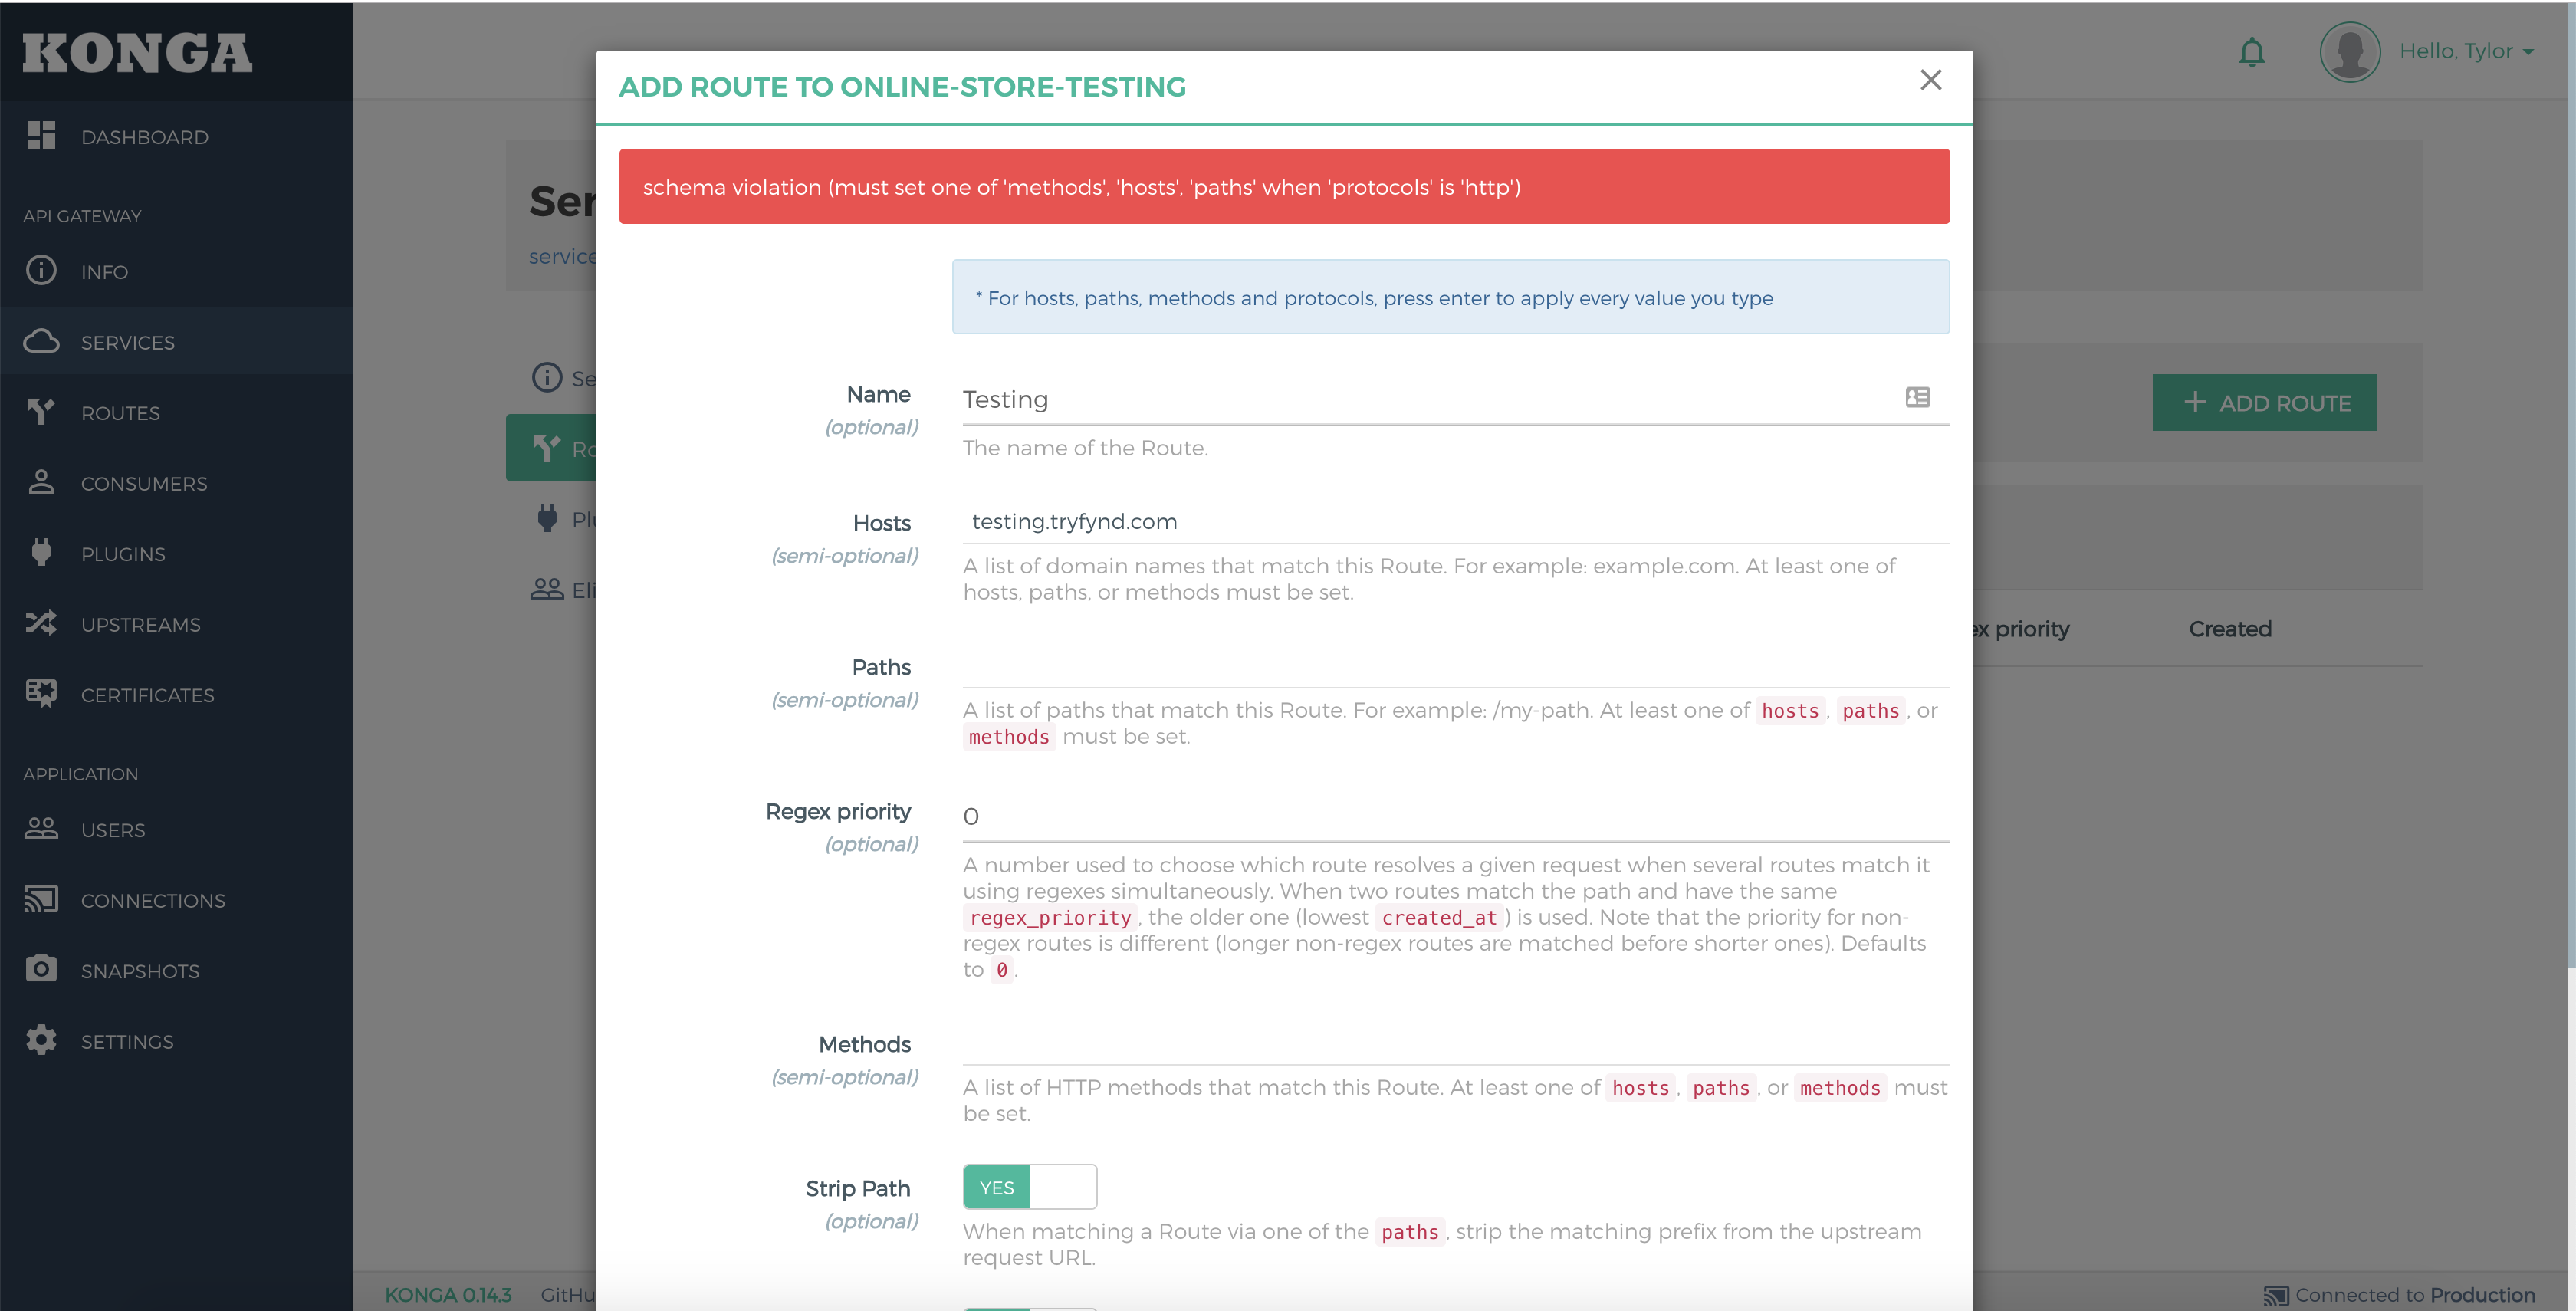Click the Hosts input field
Image resolution: width=2576 pixels, height=1311 pixels.
click(x=1456, y=521)
